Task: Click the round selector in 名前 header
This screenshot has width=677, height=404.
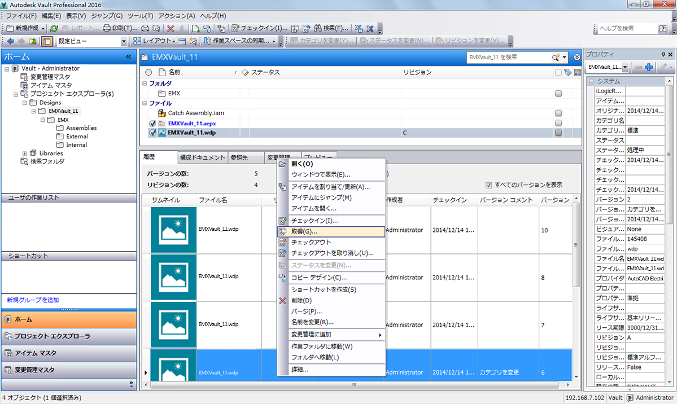Action: click(x=148, y=73)
